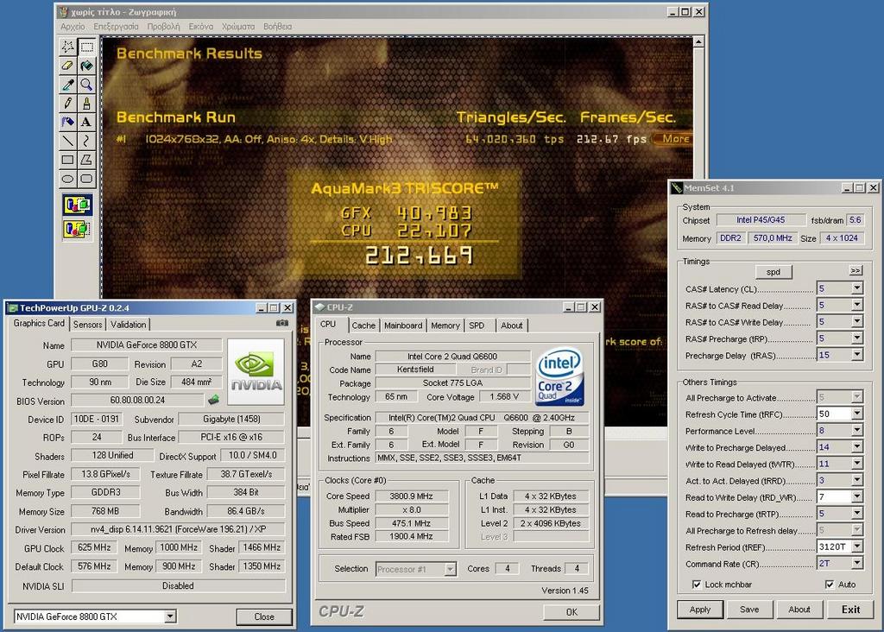Click the BIOS save chip icon in GPU-Z
Screen dimensions: 884x632
(213, 401)
